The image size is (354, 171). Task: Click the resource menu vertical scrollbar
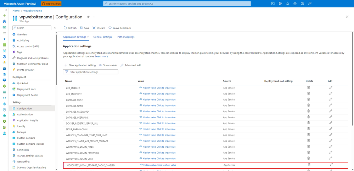point(56,59)
